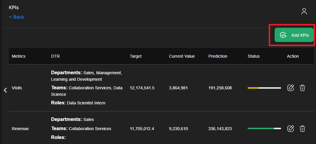Viewport: 316px width, 144px height.
Task: Click the Visits prediction value 191,258,608
Action: tap(220, 88)
